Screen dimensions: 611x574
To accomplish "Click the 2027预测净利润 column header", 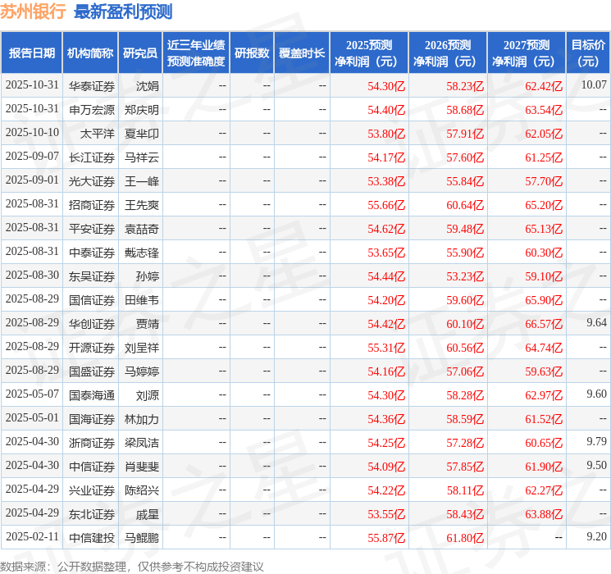I will pyautogui.click(x=526, y=53).
